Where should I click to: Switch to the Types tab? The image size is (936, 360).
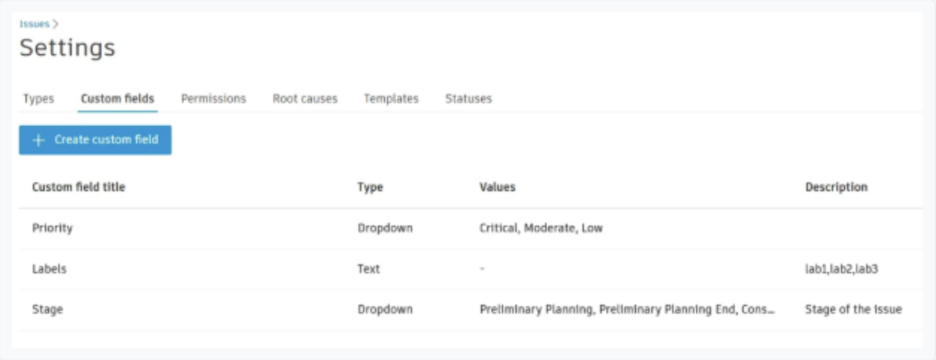(38, 99)
